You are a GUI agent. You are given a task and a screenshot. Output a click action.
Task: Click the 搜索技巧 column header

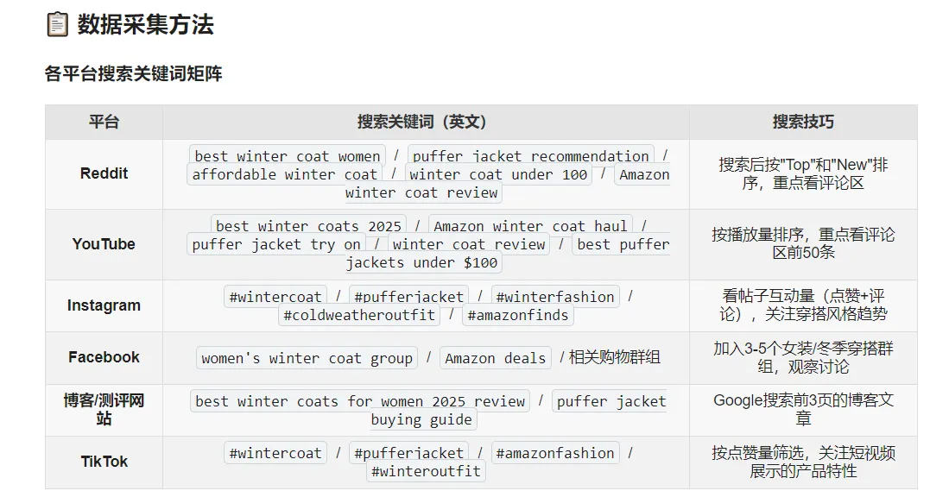[x=803, y=122]
